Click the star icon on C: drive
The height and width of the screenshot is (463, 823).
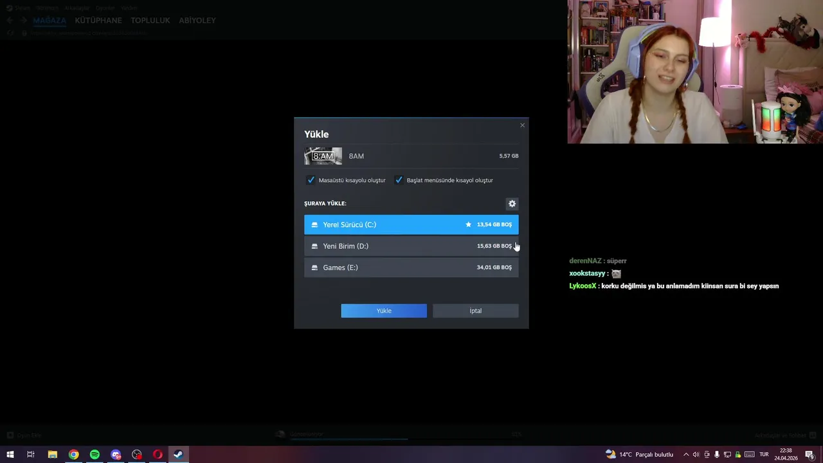click(468, 224)
